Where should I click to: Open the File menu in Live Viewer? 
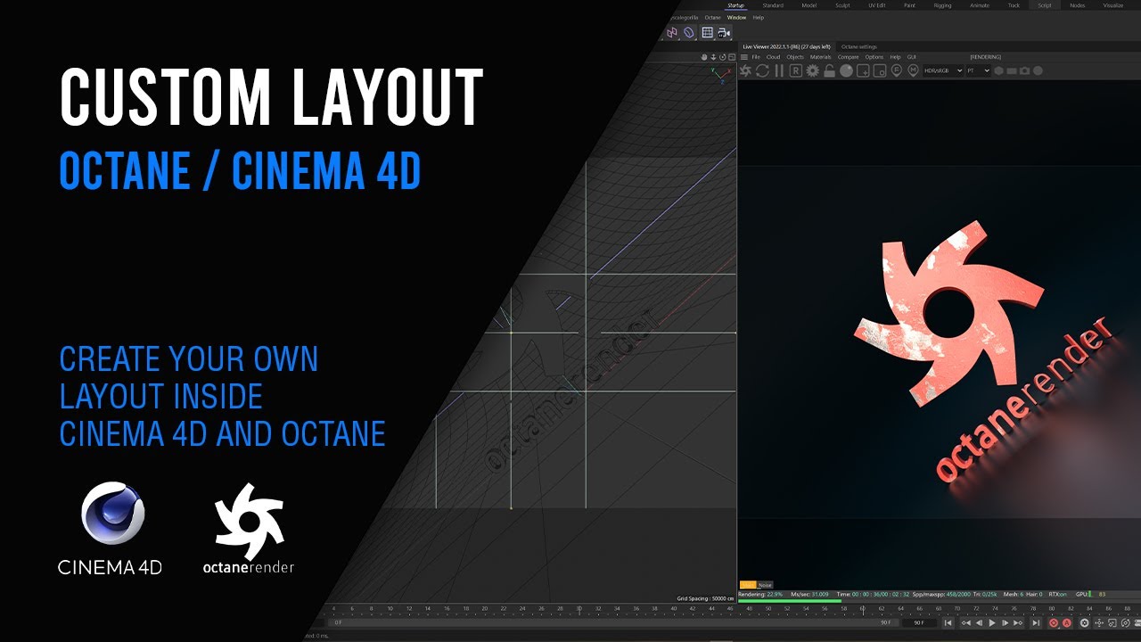(x=756, y=57)
